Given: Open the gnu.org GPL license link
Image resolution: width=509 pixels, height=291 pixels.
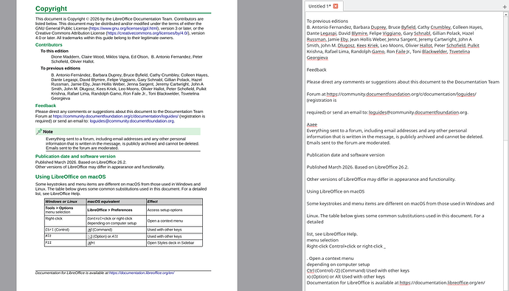Looking at the screenshot, I should (123, 28).
